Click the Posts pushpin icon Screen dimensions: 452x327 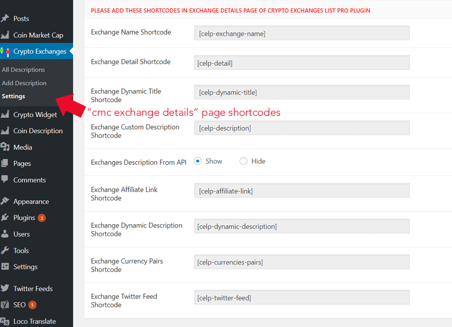click(5, 19)
